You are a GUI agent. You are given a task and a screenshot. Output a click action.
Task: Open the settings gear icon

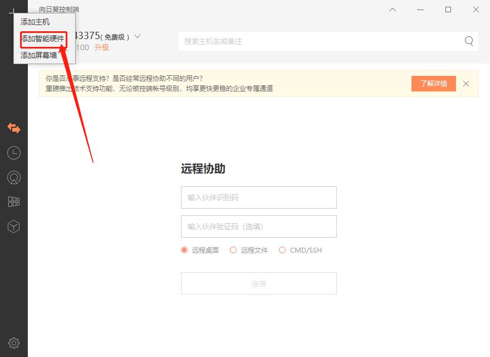[13, 342]
